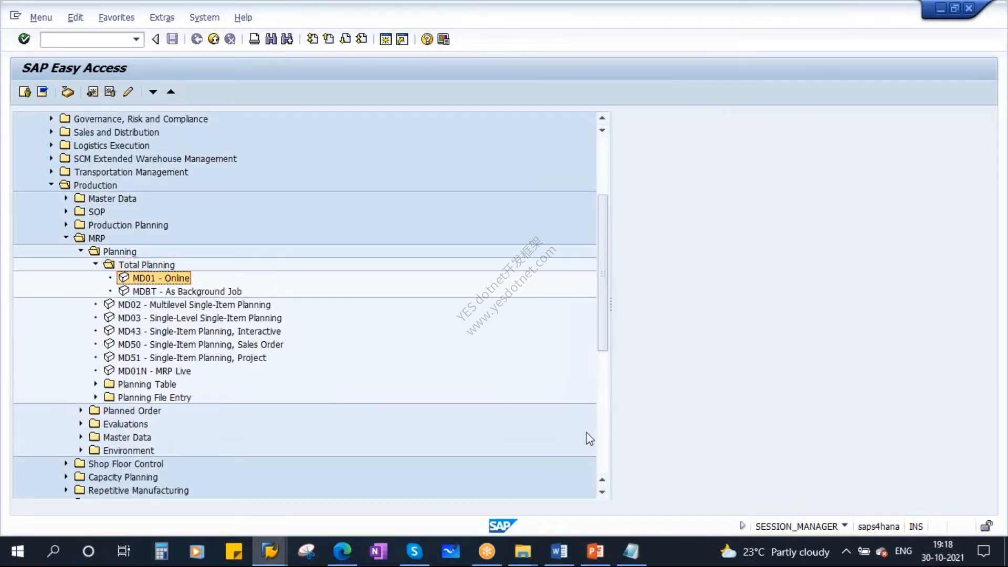The image size is (1008, 567).
Task: Click the red Cancel icon in toolbar
Action: tap(230, 39)
